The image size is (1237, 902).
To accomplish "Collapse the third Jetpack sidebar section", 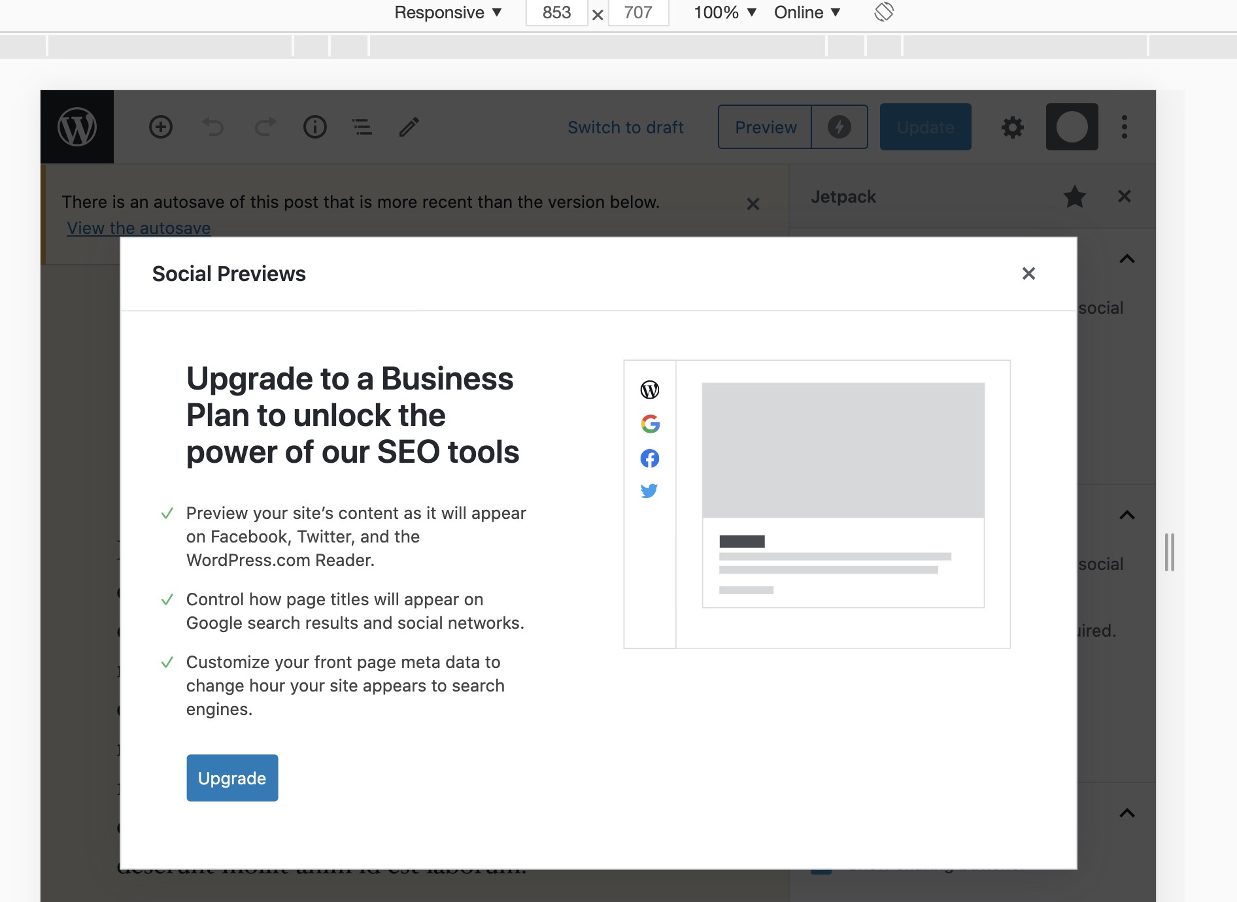I will pyautogui.click(x=1127, y=813).
